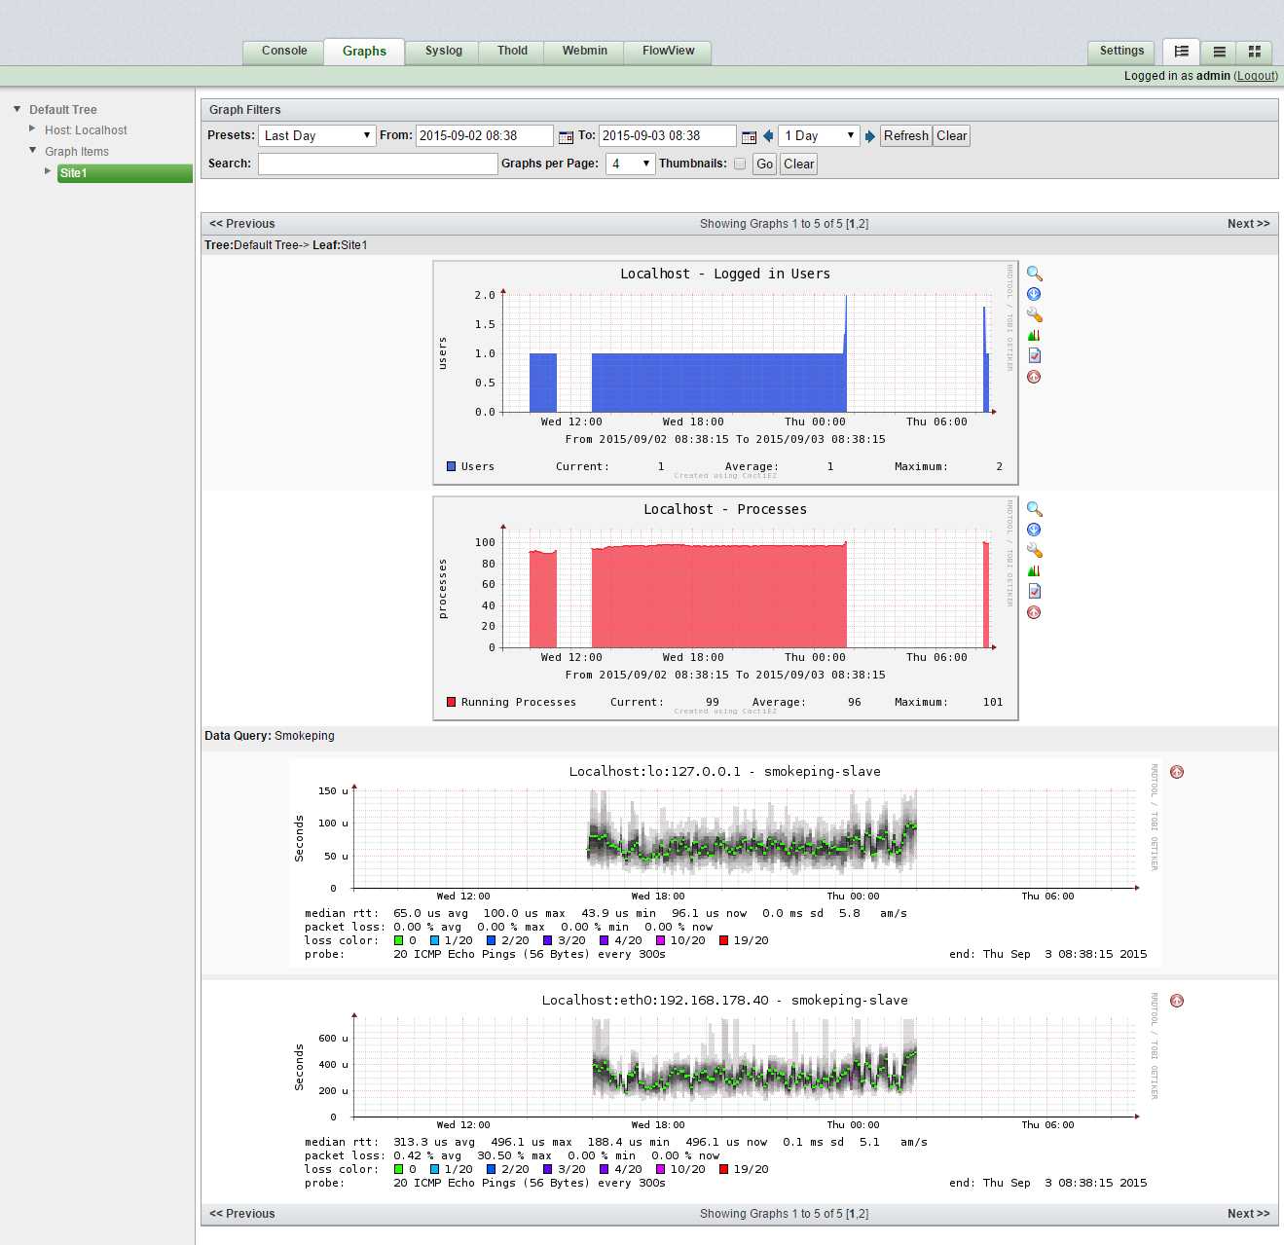This screenshot has height=1245, width=1284.
Task: Click the Logout link
Action: coord(1256,76)
